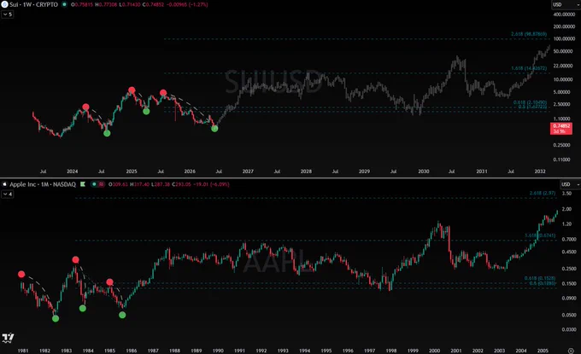Click the 2027 label on Sui time axis
Screen dimensions: 581x354
click(x=248, y=171)
